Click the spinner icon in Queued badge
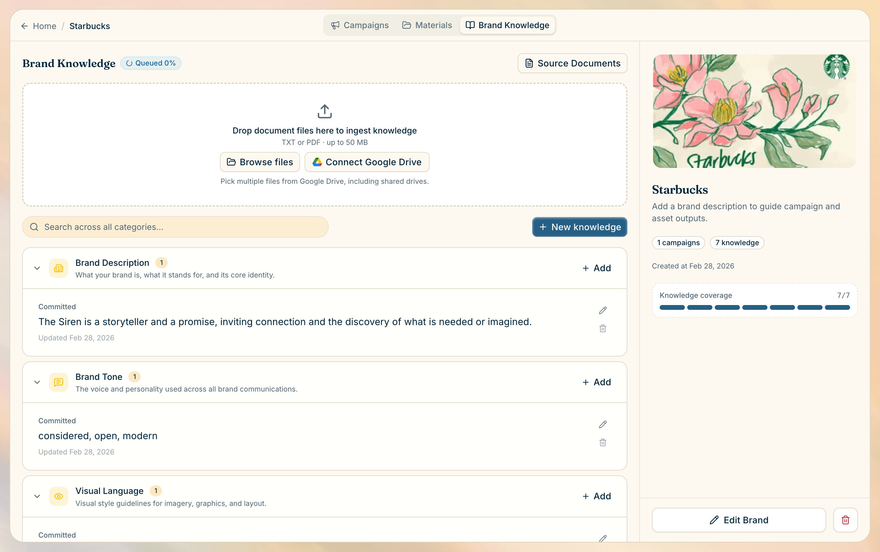The width and height of the screenshot is (880, 552). (129, 63)
